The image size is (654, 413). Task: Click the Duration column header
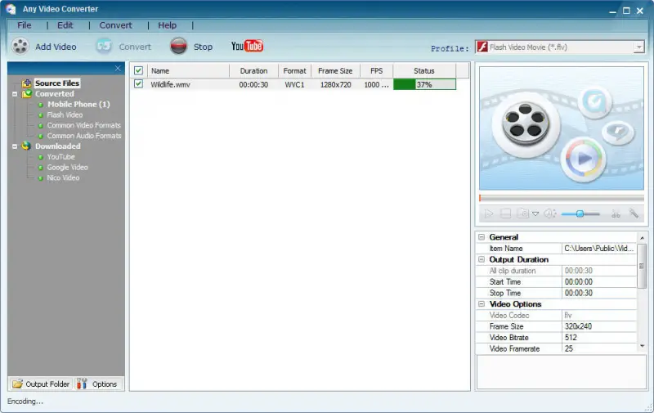pos(253,70)
